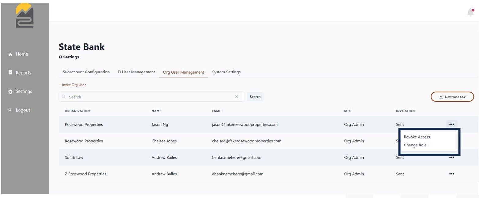Click the email chelsea@fakerosewoodproperties.com

(247, 141)
